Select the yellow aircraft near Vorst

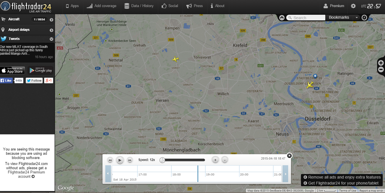pyautogui.click(x=175, y=59)
